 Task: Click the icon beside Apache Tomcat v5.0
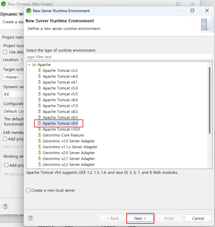39,88
